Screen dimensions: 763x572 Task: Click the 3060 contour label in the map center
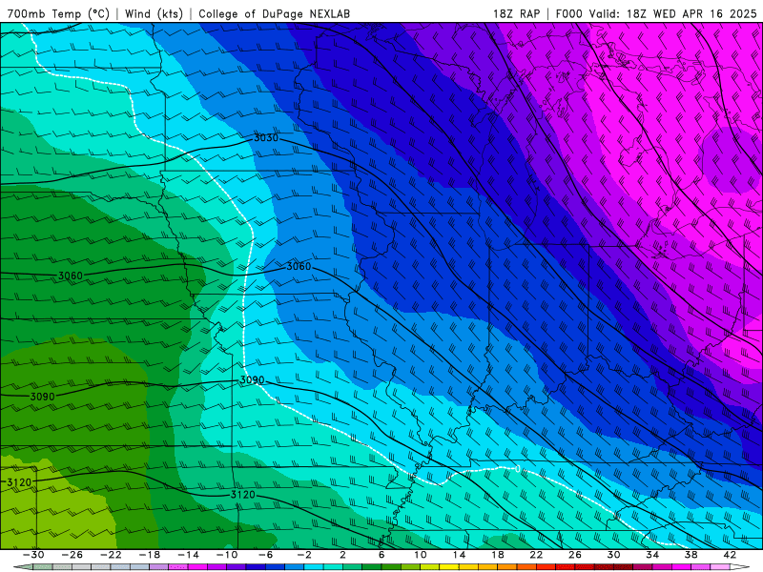299,267
